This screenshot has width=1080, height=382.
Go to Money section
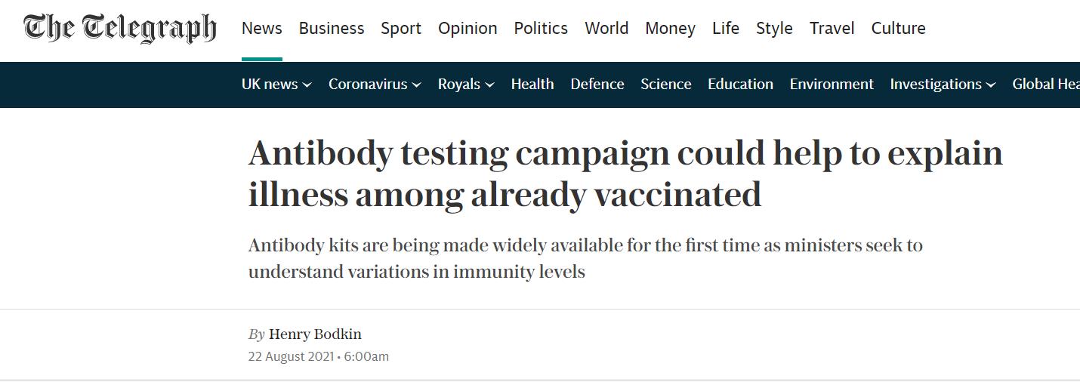click(670, 29)
